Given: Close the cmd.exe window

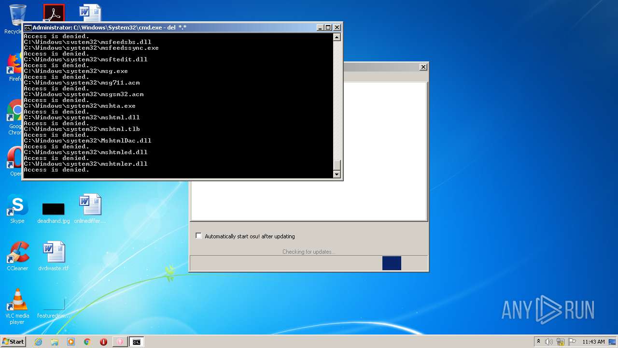Looking at the screenshot, I should (x=337, y=28).
